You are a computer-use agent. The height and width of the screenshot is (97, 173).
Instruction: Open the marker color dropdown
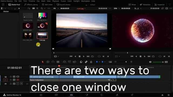click(105, 62)
